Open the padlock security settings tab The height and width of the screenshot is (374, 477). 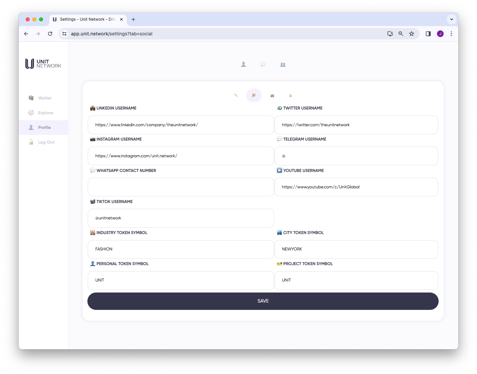coord(290,96)
